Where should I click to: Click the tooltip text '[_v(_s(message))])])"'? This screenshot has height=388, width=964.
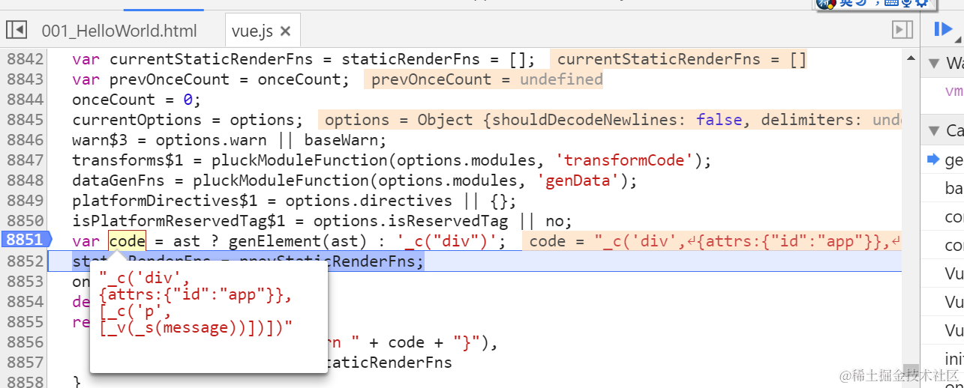(x=196, y=328)
